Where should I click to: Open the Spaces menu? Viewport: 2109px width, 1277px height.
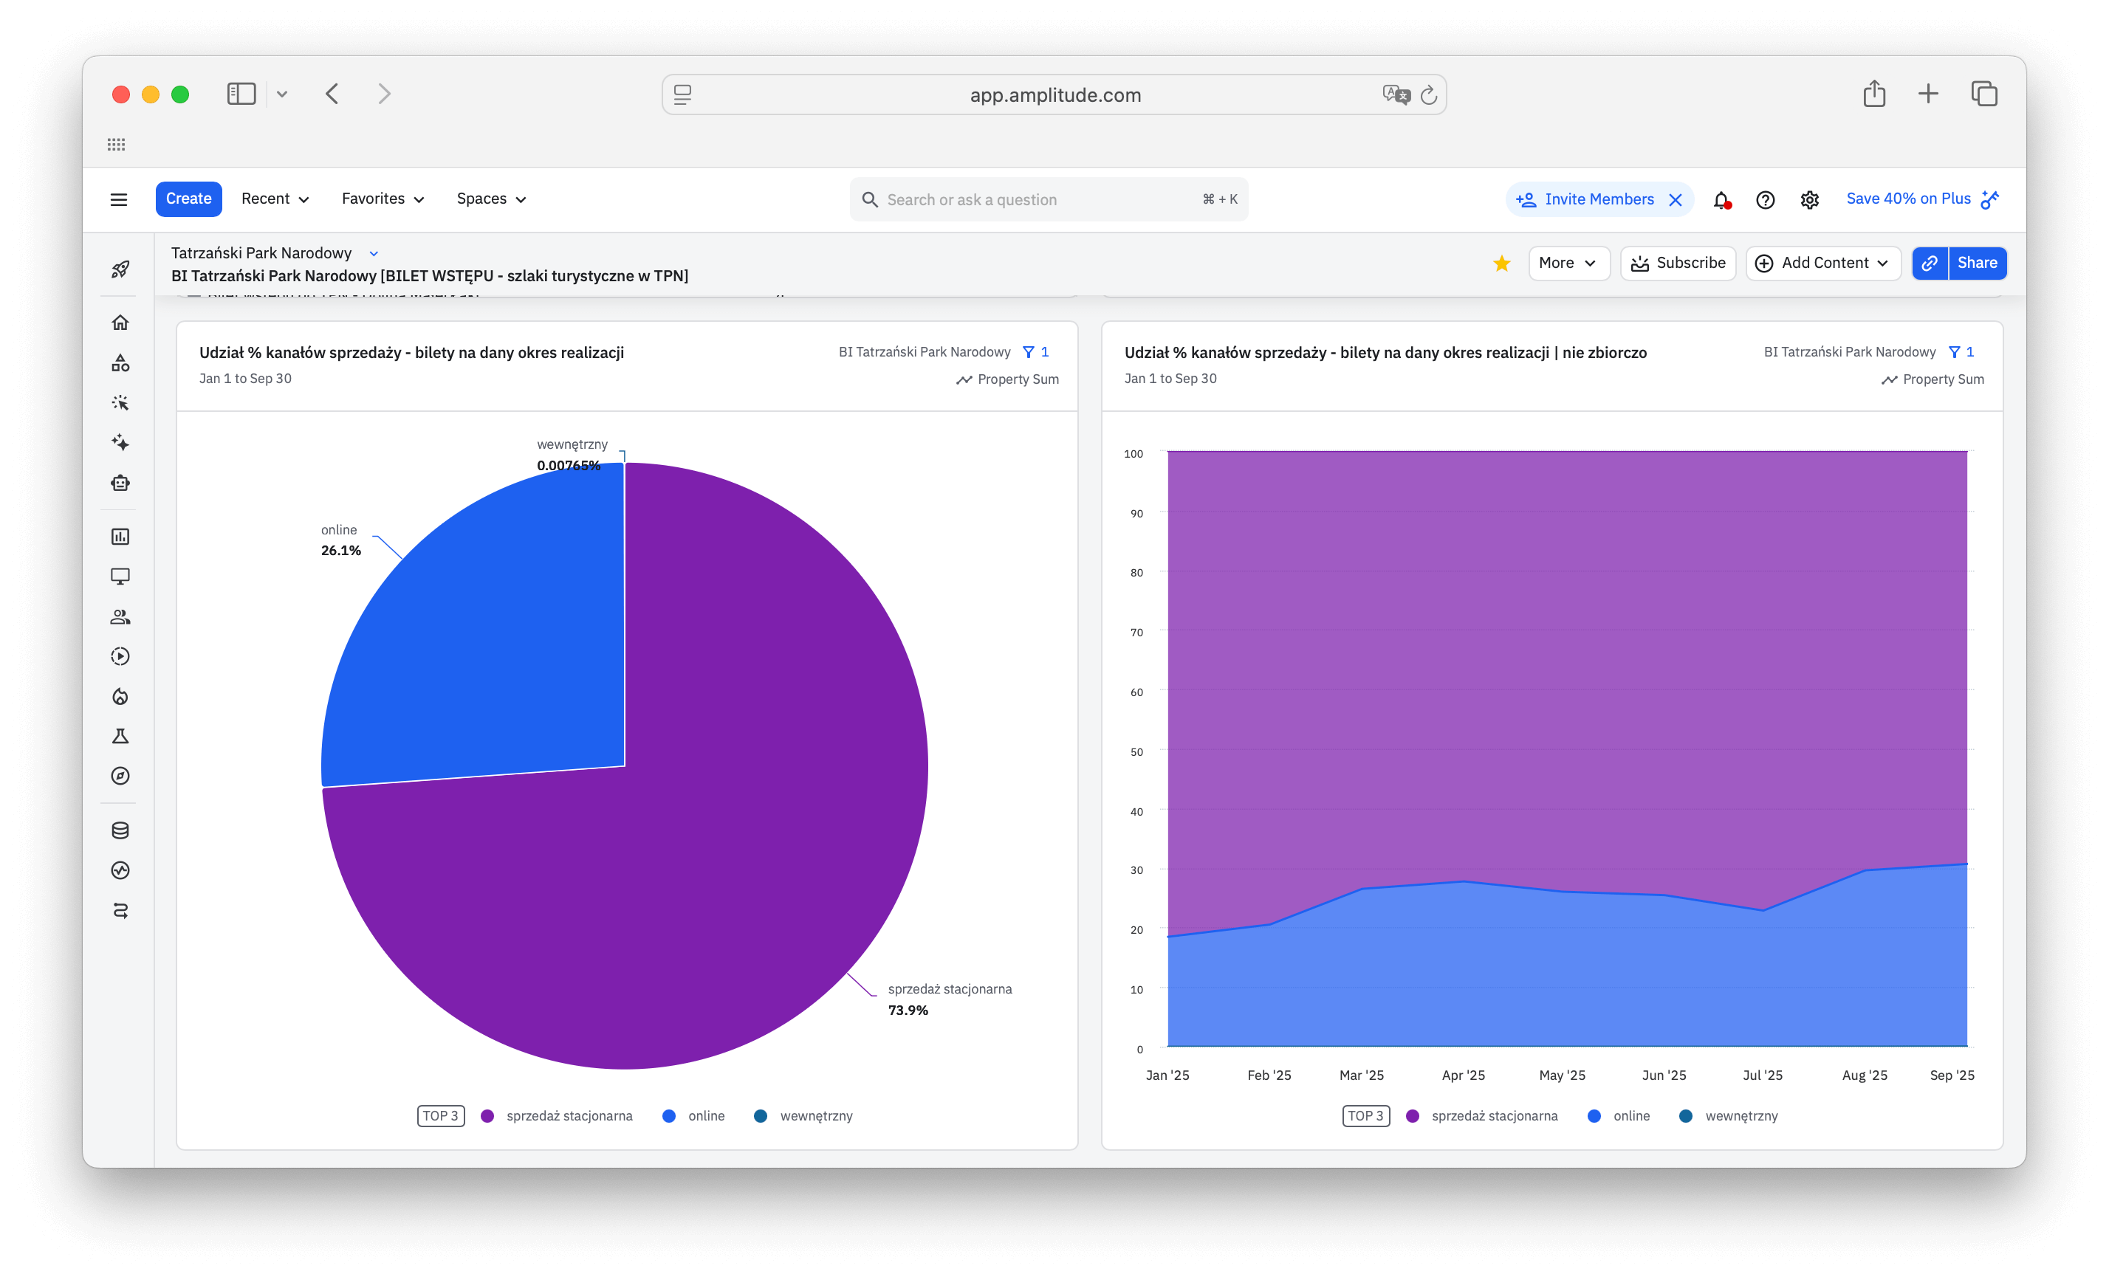point(490,199)
